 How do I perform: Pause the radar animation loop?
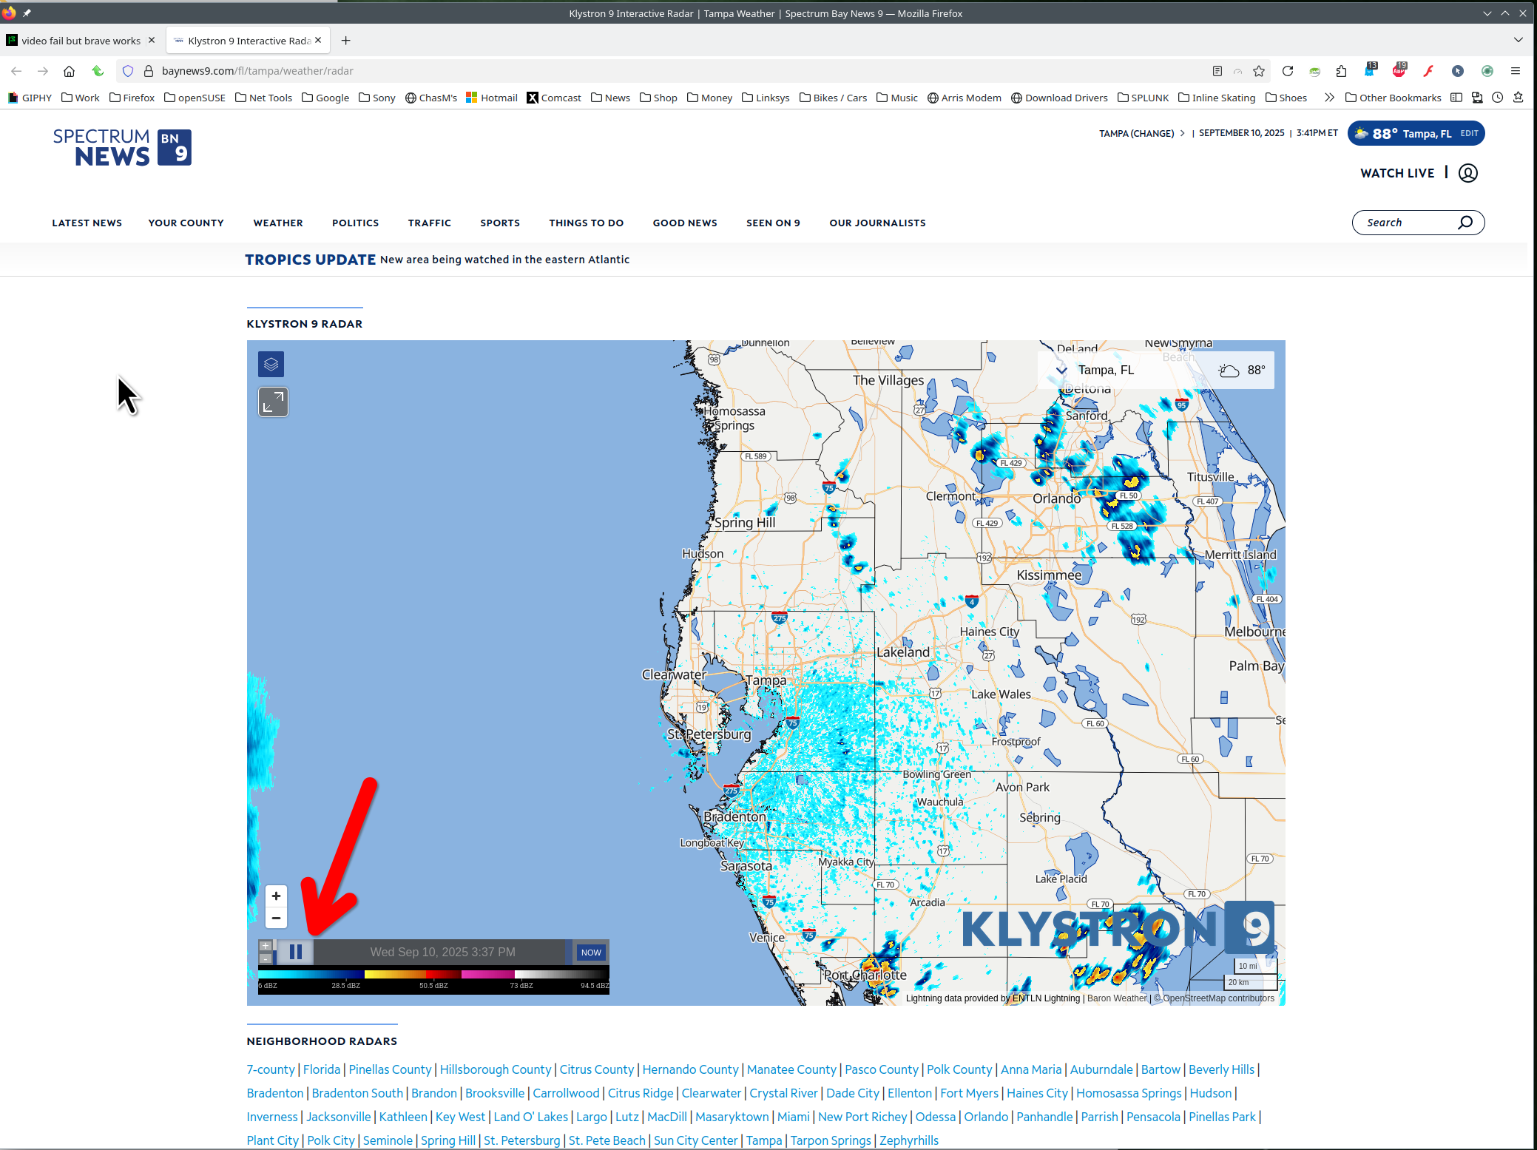click(x=295, y=952)
